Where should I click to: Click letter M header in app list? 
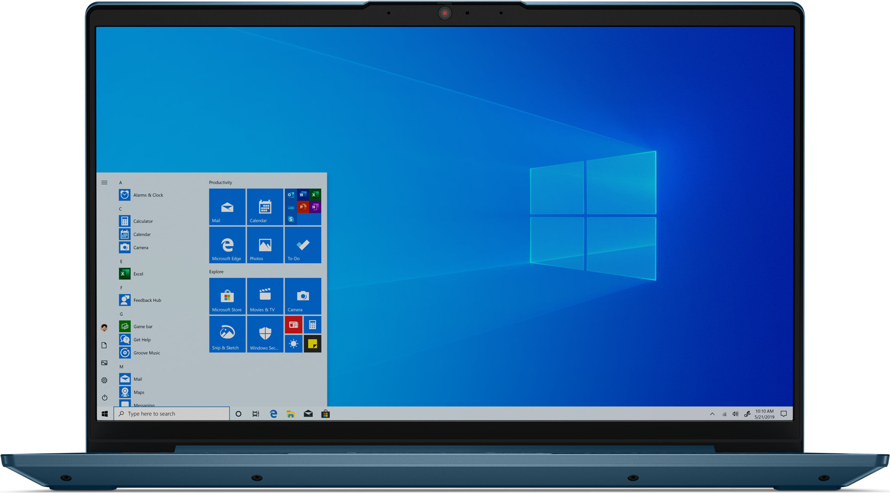point(121,366)
